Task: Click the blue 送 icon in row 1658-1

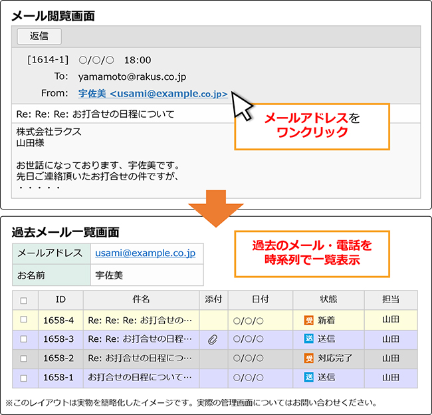Action: click(308, 378)
